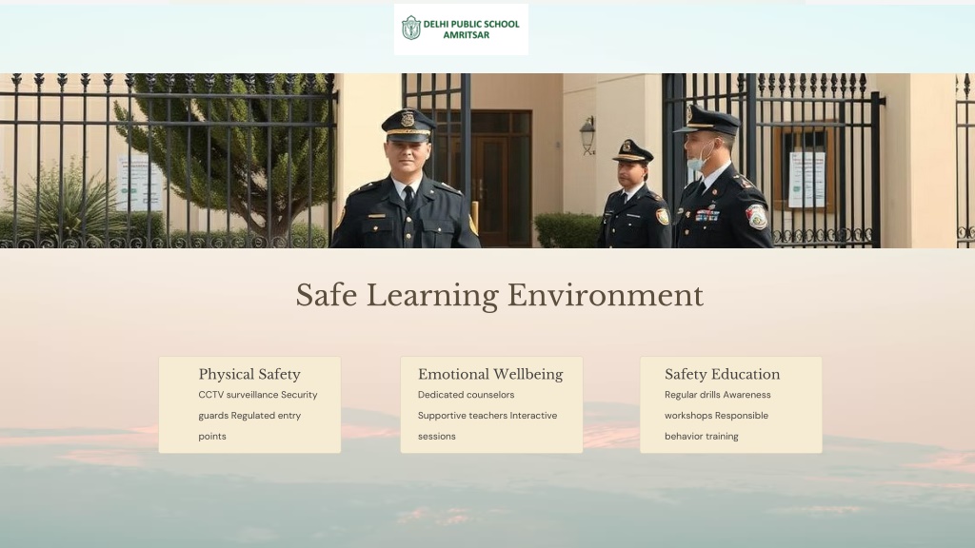Select the Safe Learning Environment heading
The image size is (975, 548).
click(x=499, y=295)
